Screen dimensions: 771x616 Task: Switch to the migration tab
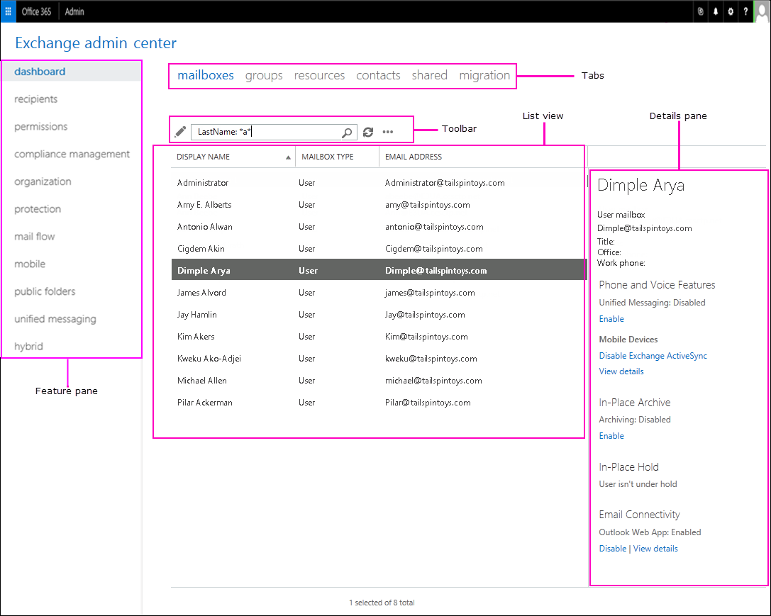pyautogui.click(x=484, y=75)
